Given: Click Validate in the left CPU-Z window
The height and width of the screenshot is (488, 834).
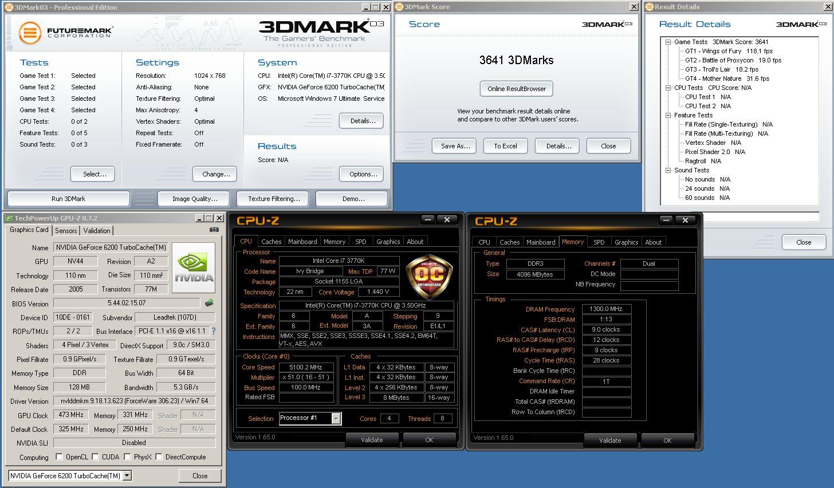Looking at the screenshot, I should (372, 440).
